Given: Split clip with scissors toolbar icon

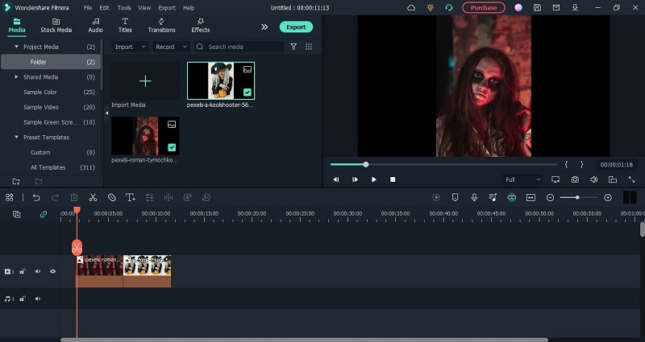Looking at the screenshot, I should [93, 197].
